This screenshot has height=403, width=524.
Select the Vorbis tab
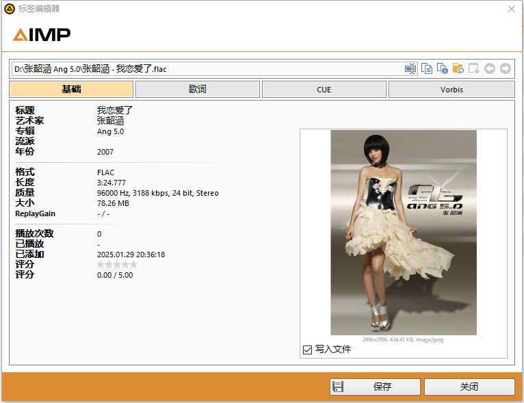(451, 89)
